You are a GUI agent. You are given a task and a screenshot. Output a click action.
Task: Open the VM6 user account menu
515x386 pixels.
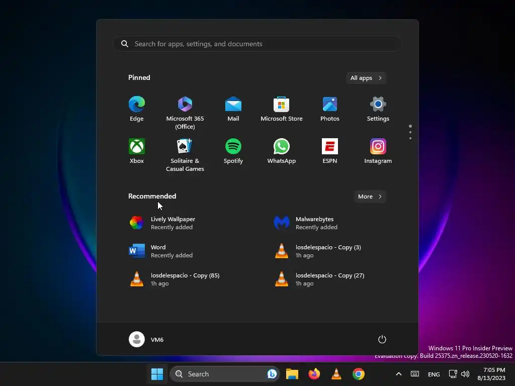(146, 339)
